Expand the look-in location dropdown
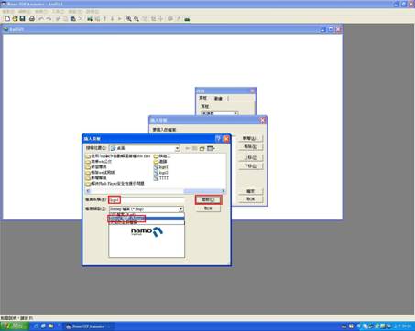Screen dimensions: 415x331 click(x=177, y=148)
